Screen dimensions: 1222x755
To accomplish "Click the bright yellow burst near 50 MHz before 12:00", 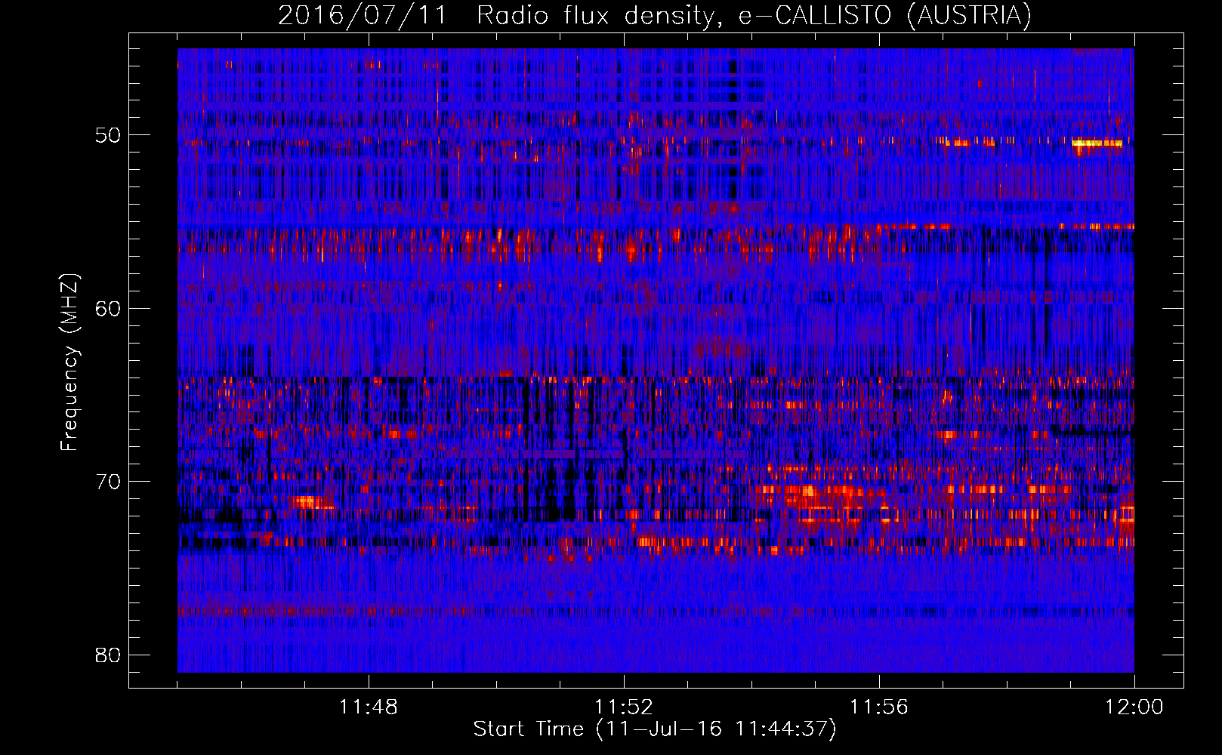I will tap(1097, 142).
